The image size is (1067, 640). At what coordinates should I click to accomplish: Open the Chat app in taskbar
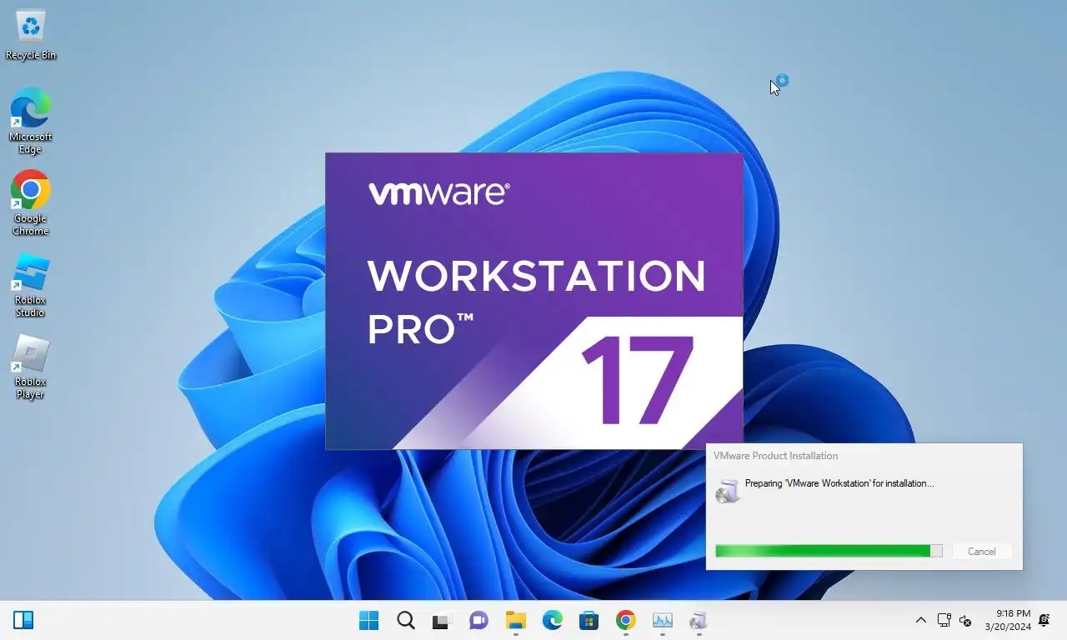pyautogui.click(x=478, y=620)
